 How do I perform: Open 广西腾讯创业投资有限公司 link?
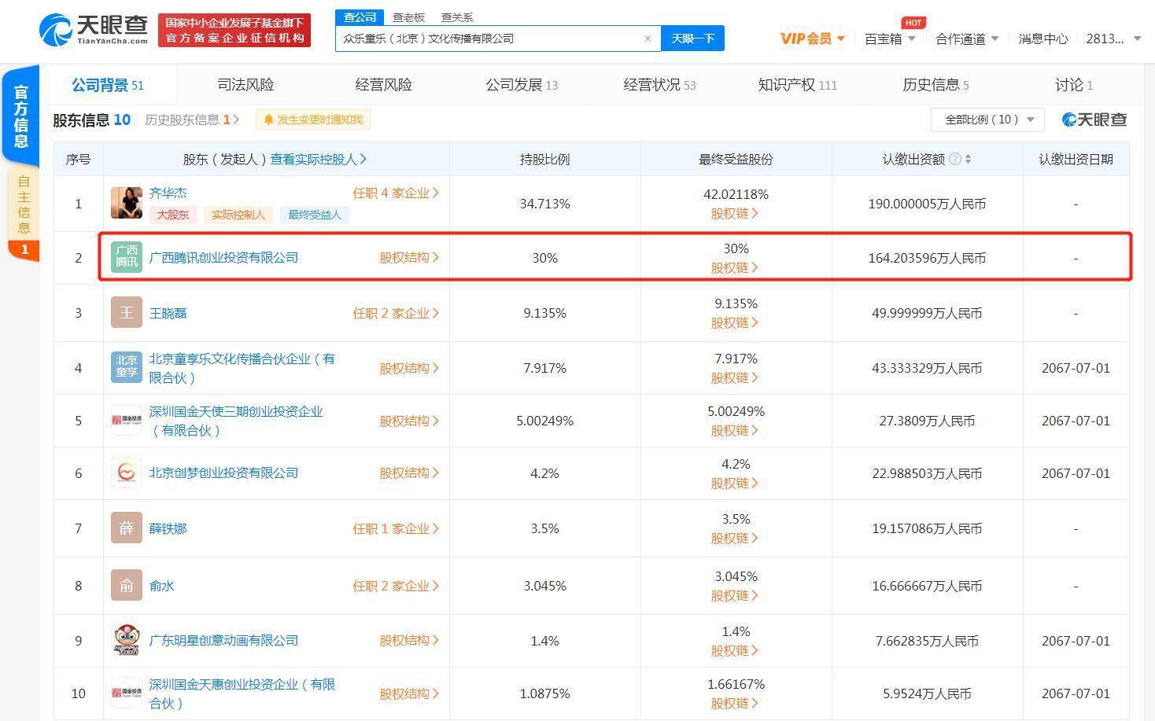223,257
